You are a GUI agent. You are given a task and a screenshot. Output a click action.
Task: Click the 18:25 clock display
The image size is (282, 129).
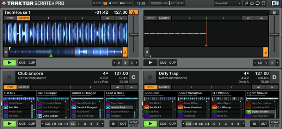point(141,3)
